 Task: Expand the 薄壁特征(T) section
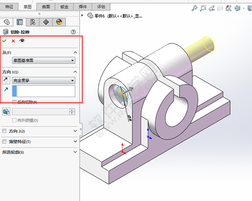pyautogui.click(x=75, y=141)
